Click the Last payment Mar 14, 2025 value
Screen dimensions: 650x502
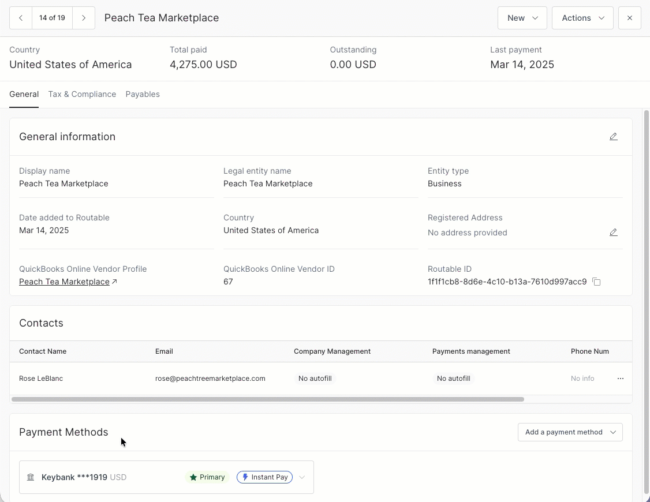point(522,65)
